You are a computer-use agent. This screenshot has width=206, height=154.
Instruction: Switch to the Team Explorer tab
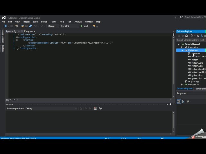tap(200, 89)
